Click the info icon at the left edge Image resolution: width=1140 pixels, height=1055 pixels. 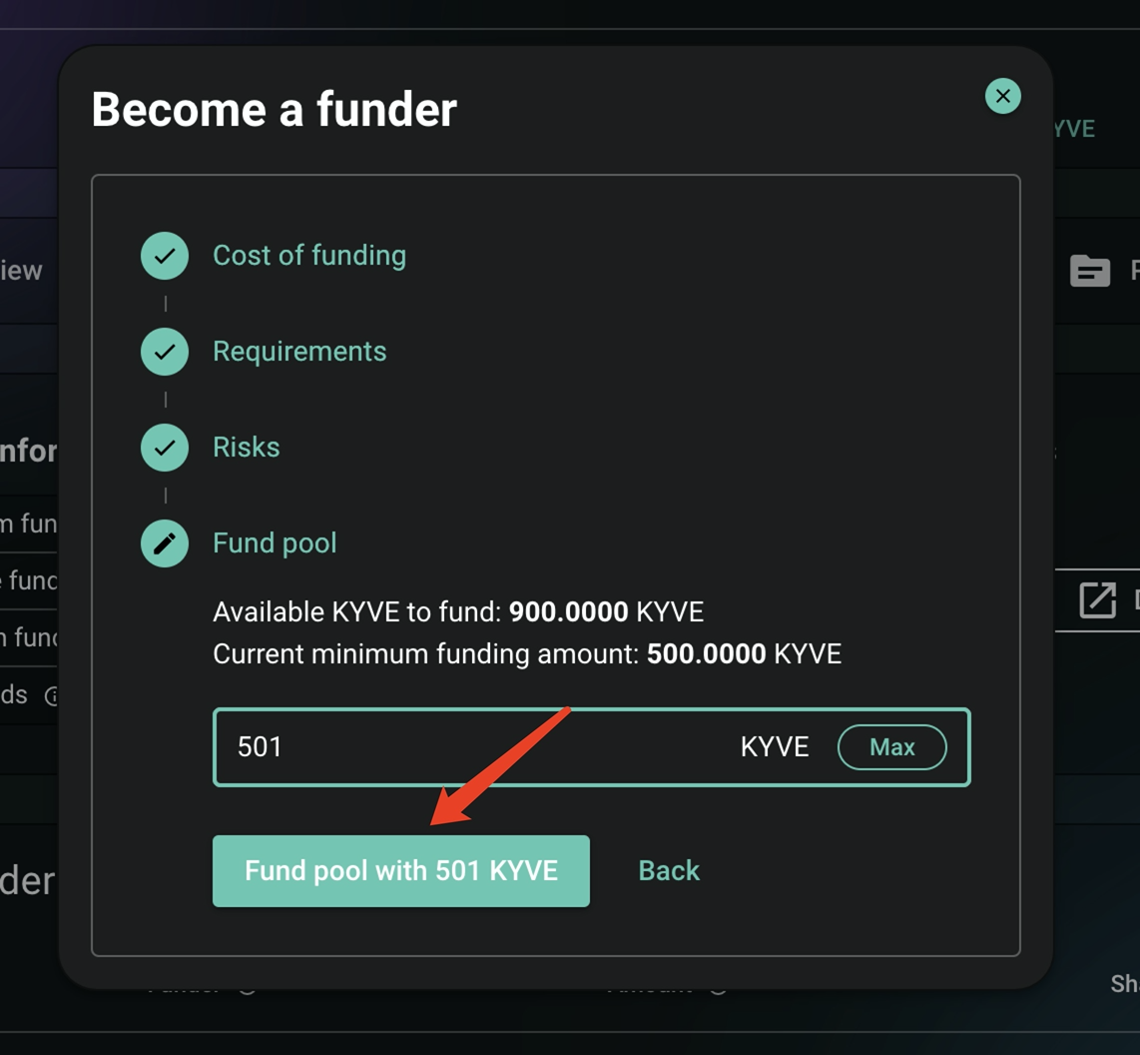pos(51,696)
